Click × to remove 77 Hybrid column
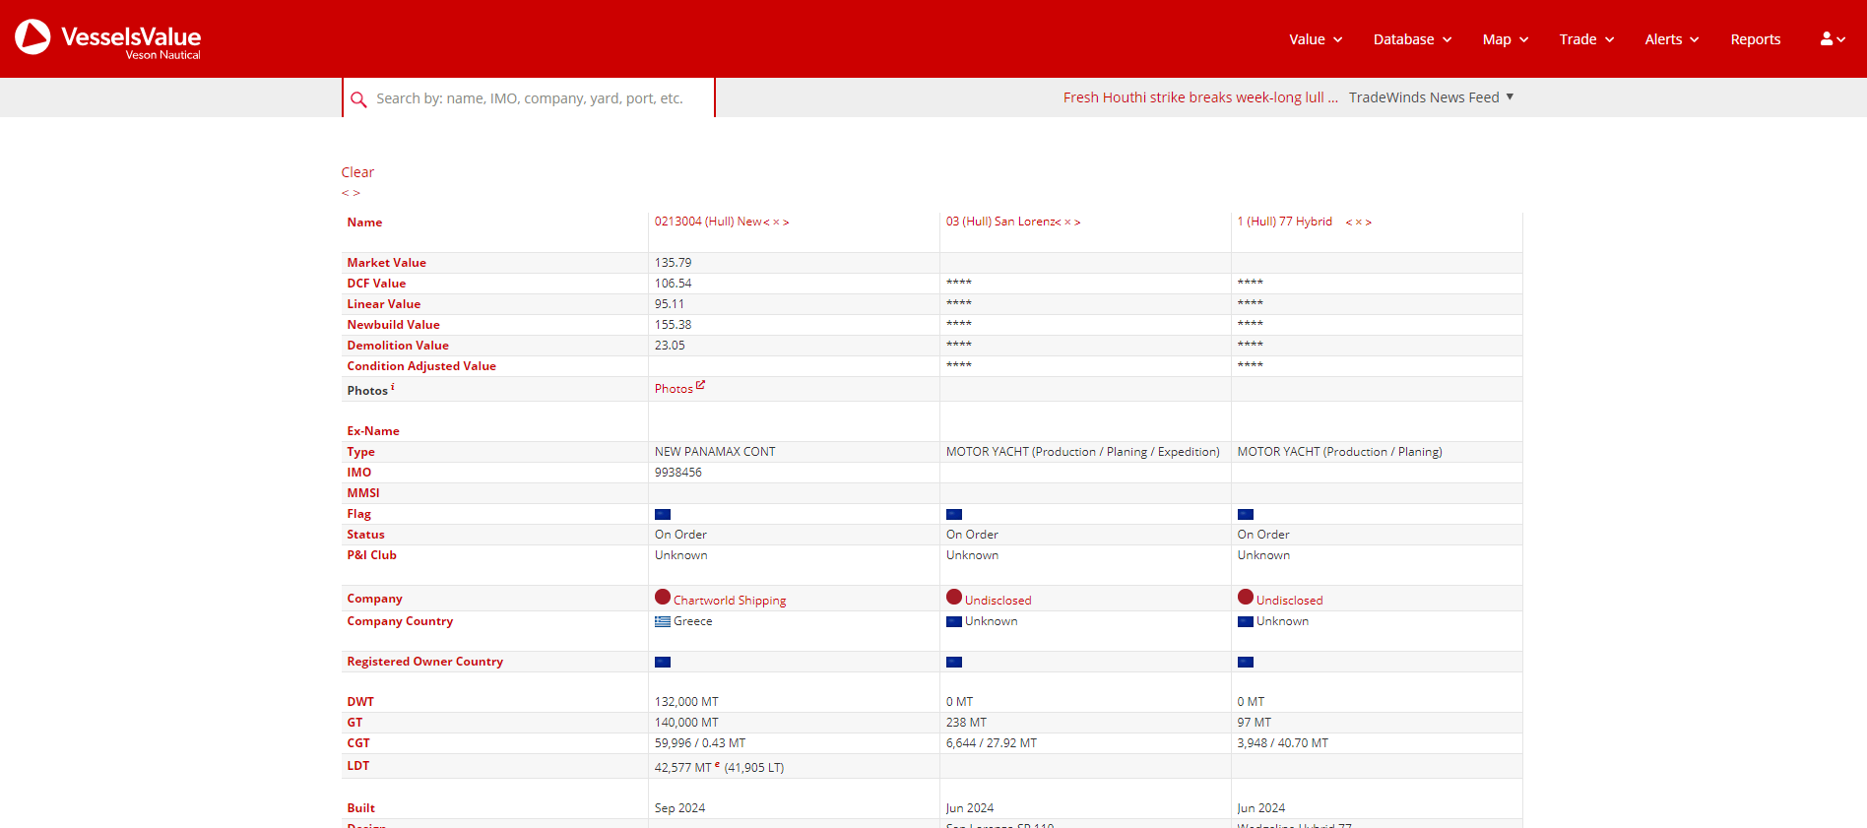1867x828 pixels. point(1359,223)
